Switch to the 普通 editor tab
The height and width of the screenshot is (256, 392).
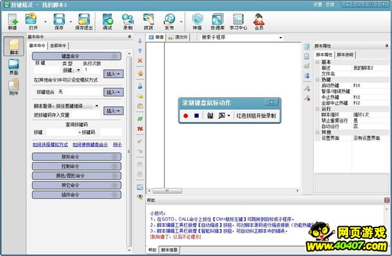tap(156, 37)
